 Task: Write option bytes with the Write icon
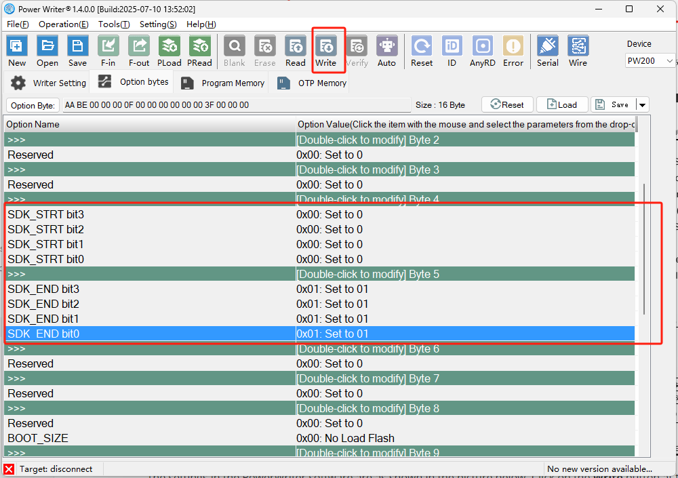click(325, 51)
